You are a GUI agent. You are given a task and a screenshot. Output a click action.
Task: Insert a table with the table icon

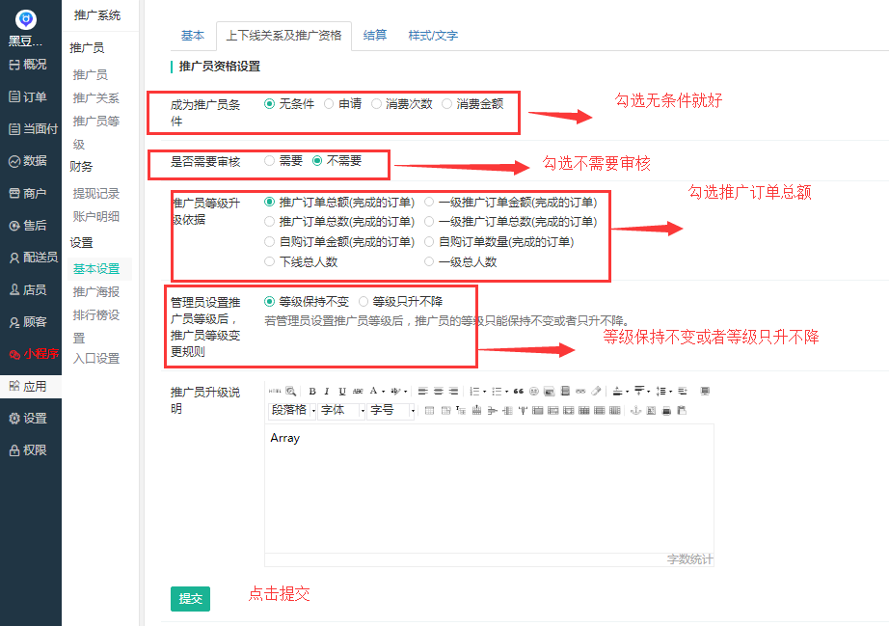click(x=429, y=411)
